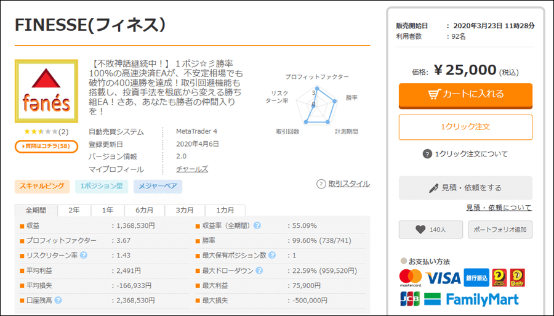Click the help icon next to 最大ドローダウン
The height and width of the screenshot is (316, 554).
point(259,271)
